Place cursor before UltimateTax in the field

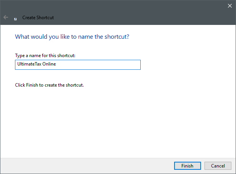click(x=17, y=64)
